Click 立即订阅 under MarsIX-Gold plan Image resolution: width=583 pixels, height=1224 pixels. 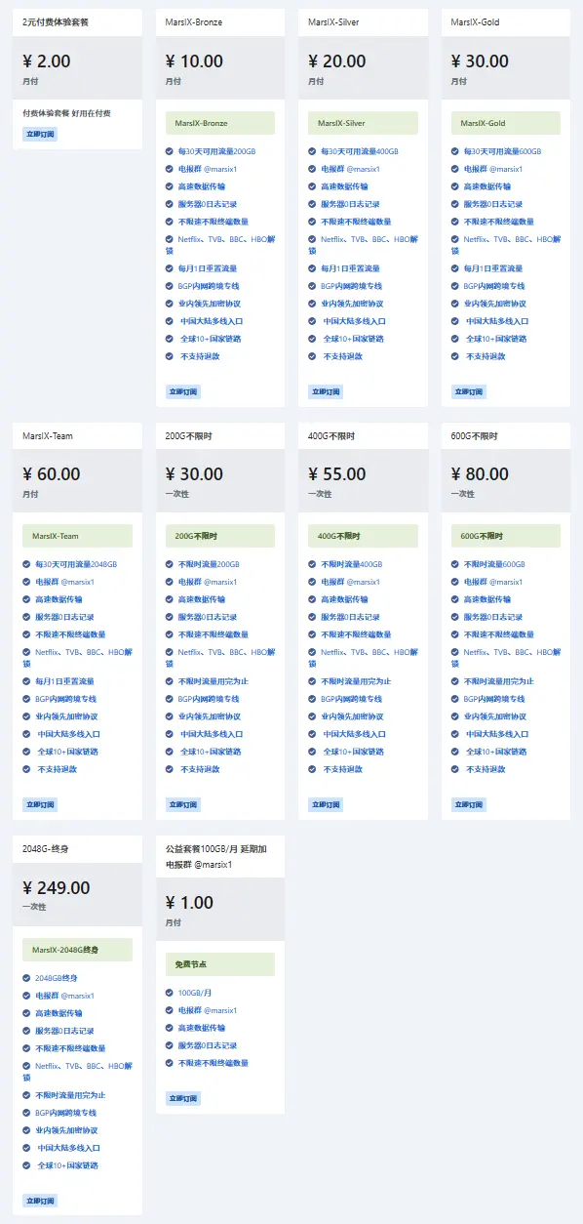tap(469, 391)
